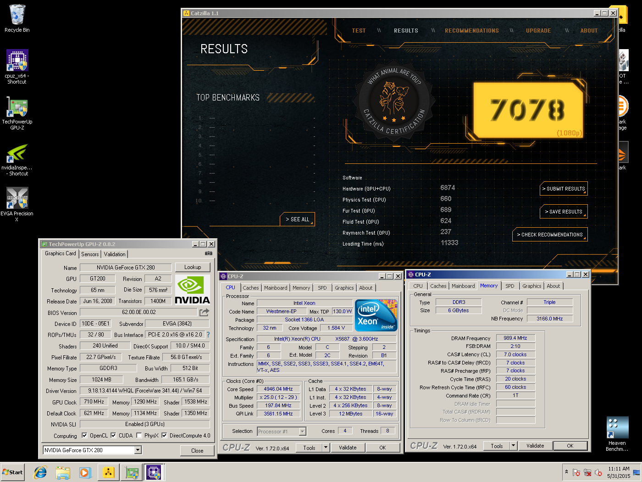Click the Action Center flag tray icon
Screen dimensions: 642x482
pos(576,472)
